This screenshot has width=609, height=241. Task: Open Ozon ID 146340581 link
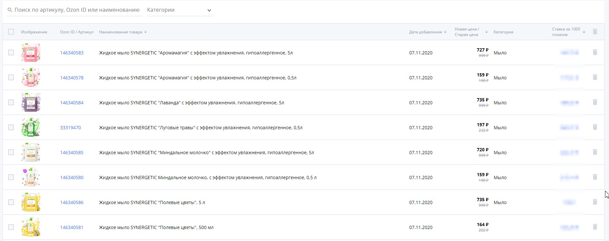coord(72,227)
